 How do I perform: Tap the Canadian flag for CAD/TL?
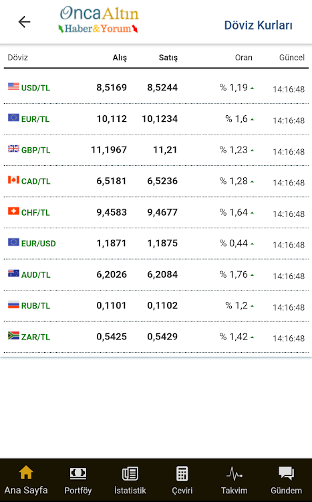(x=13, y=180)
